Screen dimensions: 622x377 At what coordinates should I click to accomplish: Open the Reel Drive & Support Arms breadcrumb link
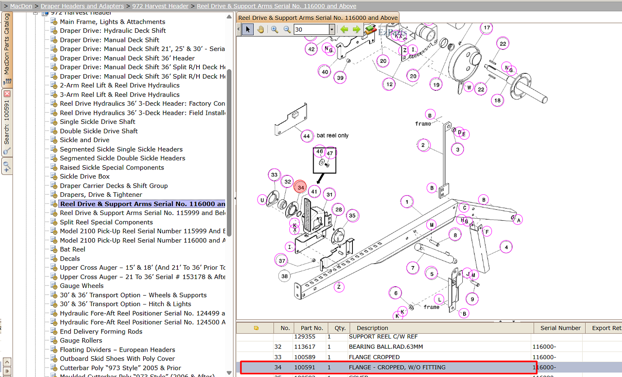pos(277,6)
